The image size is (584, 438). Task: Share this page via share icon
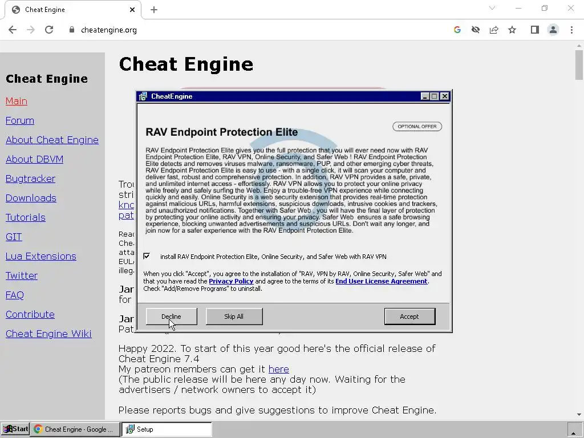[x=494, y=30]
